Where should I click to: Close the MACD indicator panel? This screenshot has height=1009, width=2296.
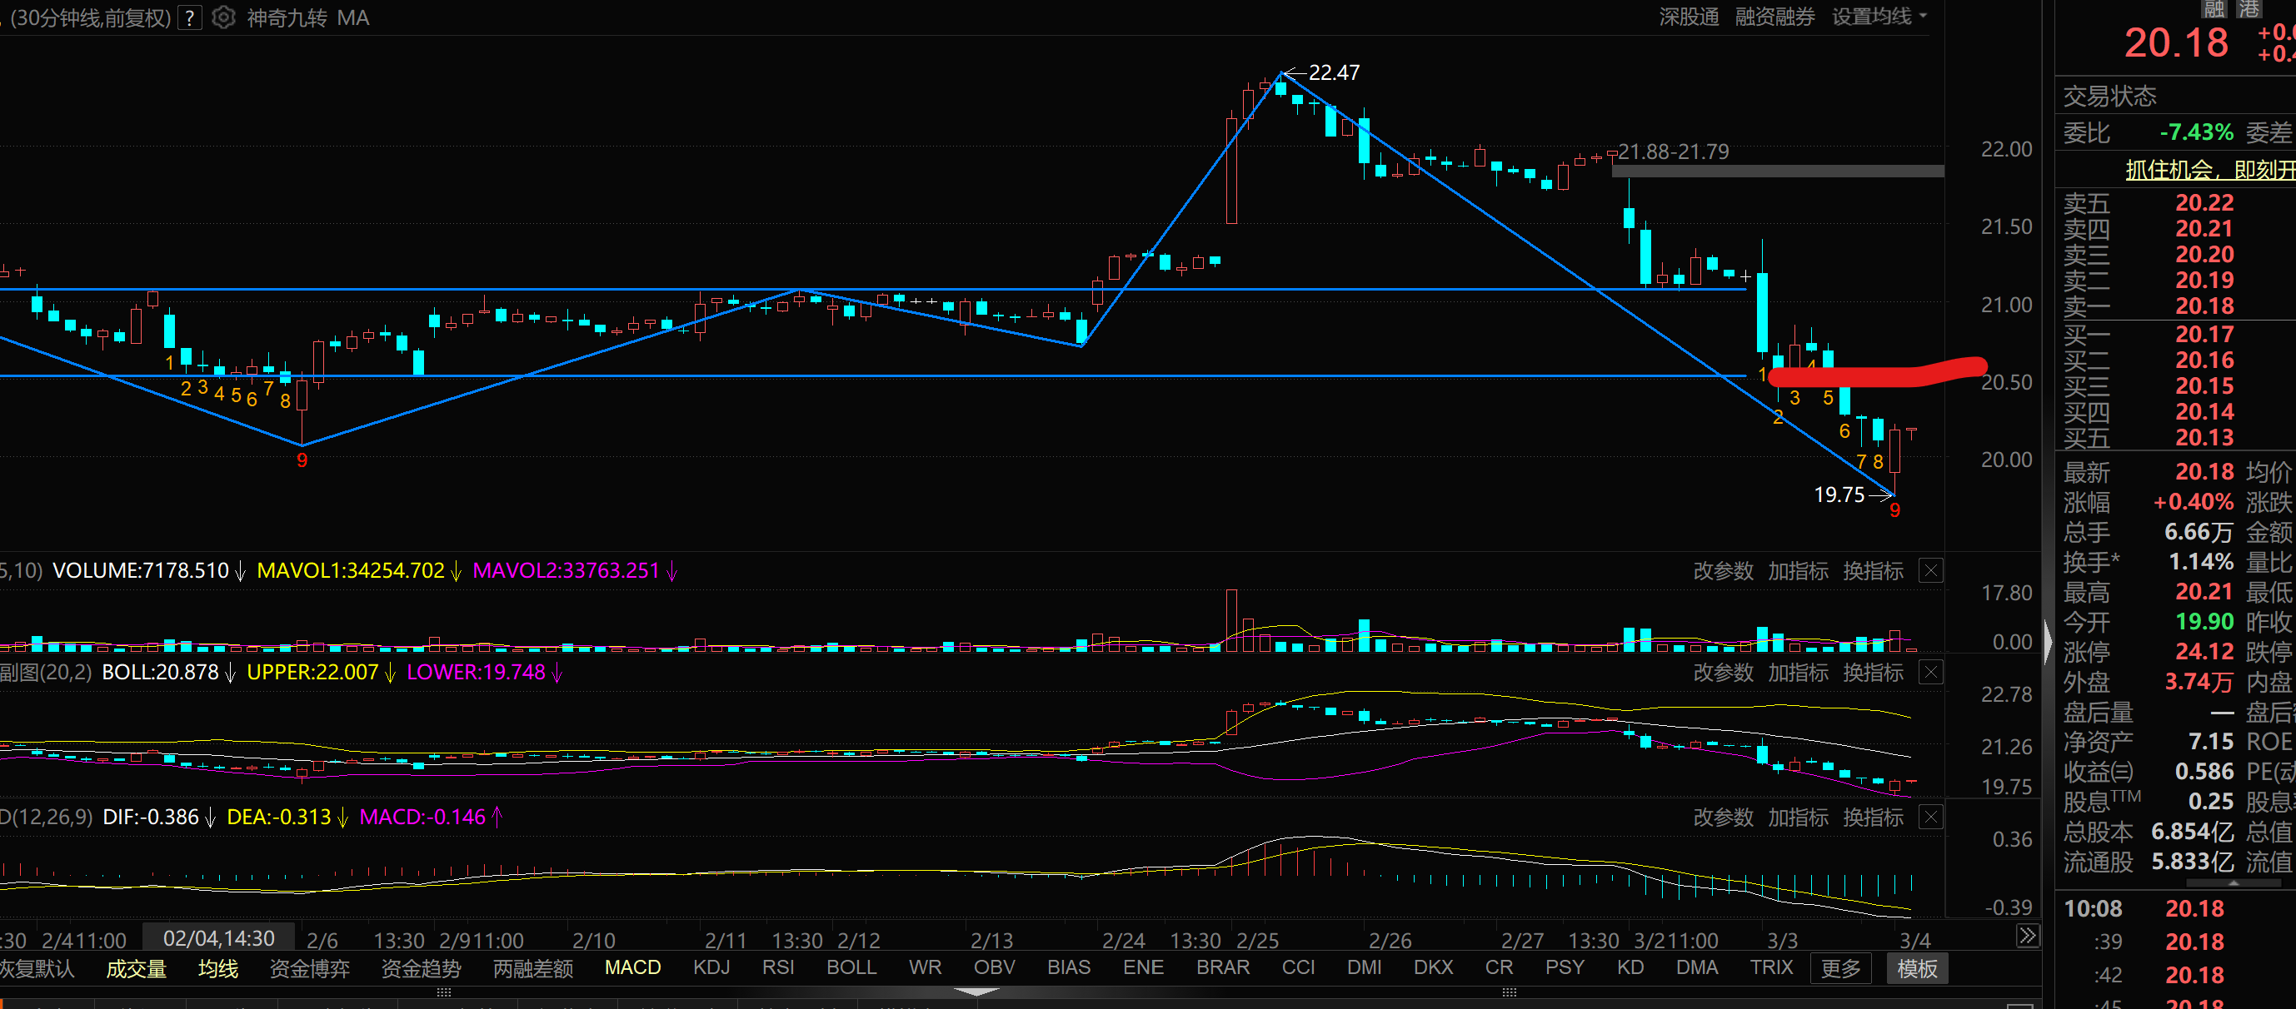coord(1930,818)
